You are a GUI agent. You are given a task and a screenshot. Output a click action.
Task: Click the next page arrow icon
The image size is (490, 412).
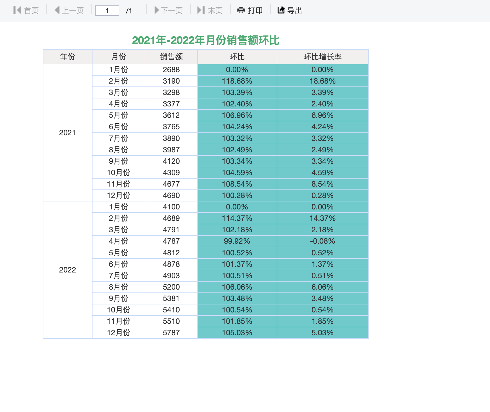coord(157,10)
